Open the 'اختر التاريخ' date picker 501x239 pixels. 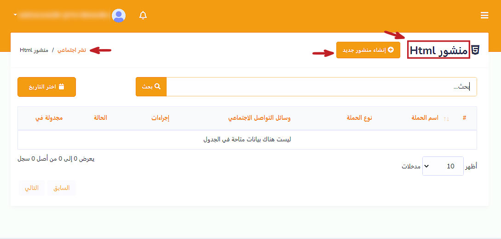(46, 87)
